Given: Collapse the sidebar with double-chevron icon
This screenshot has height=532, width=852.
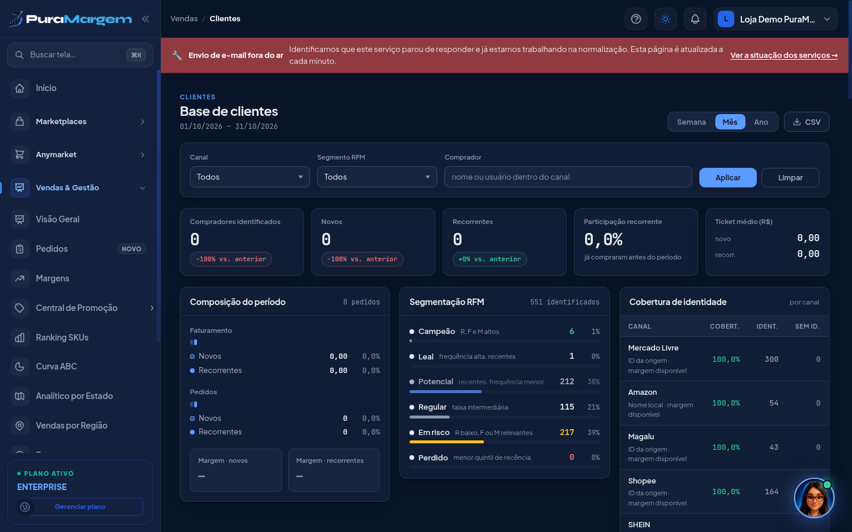Looking at the screenshot, I should 145,19.
